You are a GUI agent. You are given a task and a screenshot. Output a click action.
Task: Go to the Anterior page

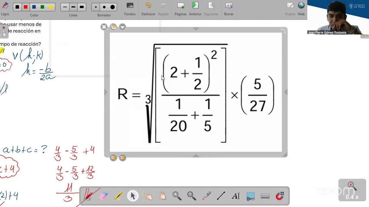click(x=195, y=9)
